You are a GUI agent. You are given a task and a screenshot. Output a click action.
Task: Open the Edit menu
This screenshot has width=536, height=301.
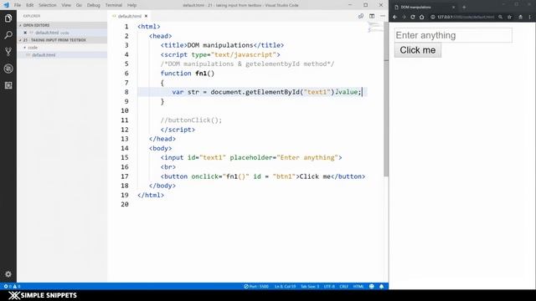[x=30, y=5]
